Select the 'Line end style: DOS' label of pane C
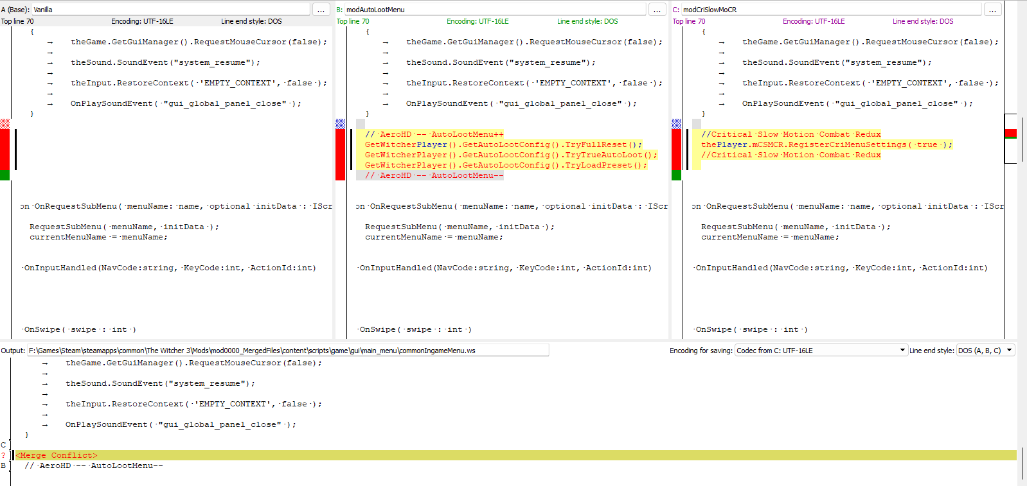The width and height of the screenshot is (1027, 486). click(x=923, y=21)
